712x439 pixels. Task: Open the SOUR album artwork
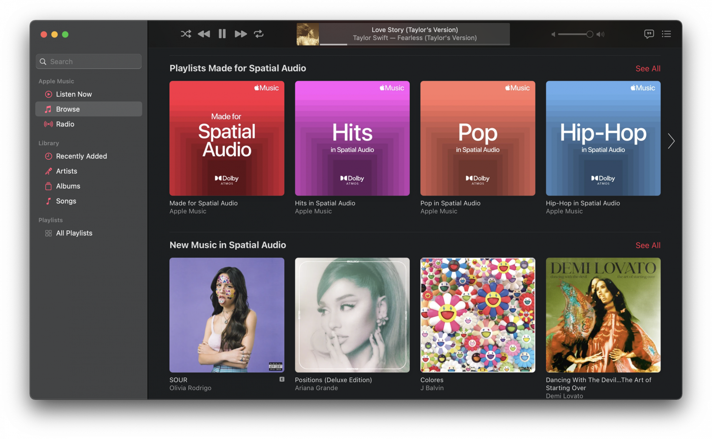227,315
